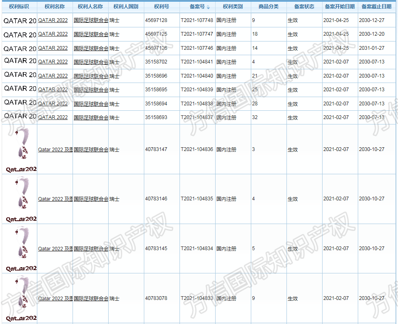Click Qatar logo thumbnail in row 40783146

coord(21,200)
